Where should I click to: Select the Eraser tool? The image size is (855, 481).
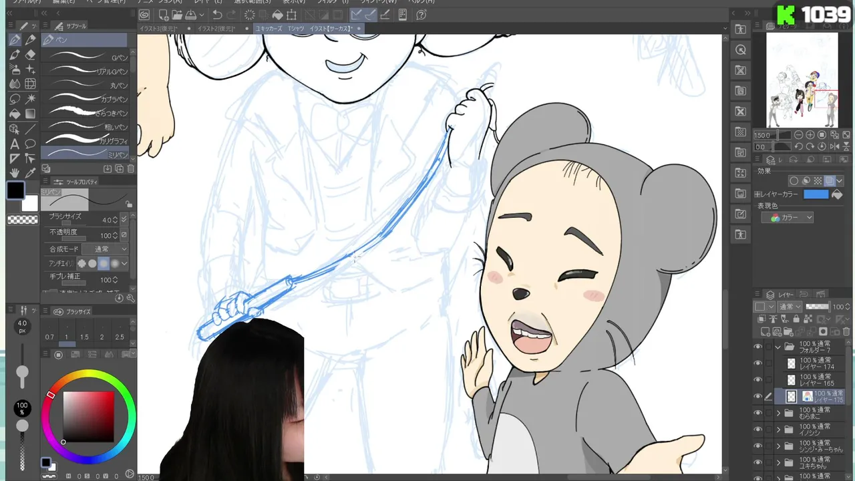point(30,55)
